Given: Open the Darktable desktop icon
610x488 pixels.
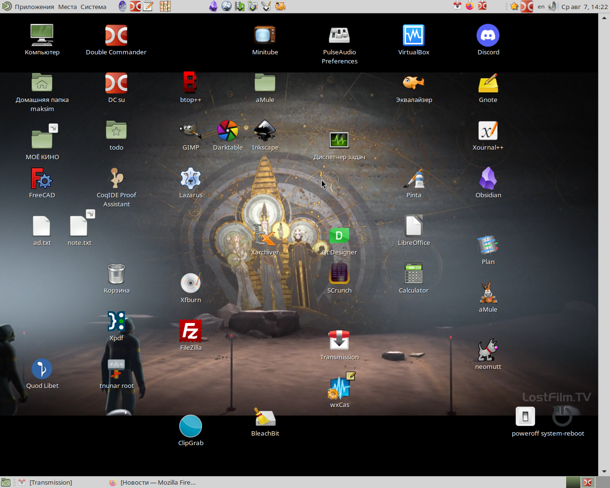Looking at the screenshot, I should (x=228, y=131).
